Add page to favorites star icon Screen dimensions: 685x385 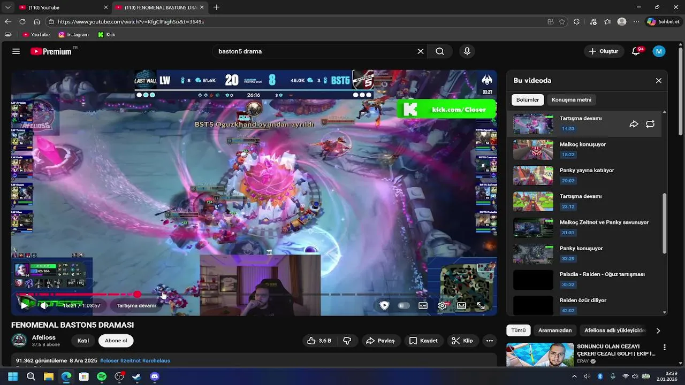click(x=562, y=22)
